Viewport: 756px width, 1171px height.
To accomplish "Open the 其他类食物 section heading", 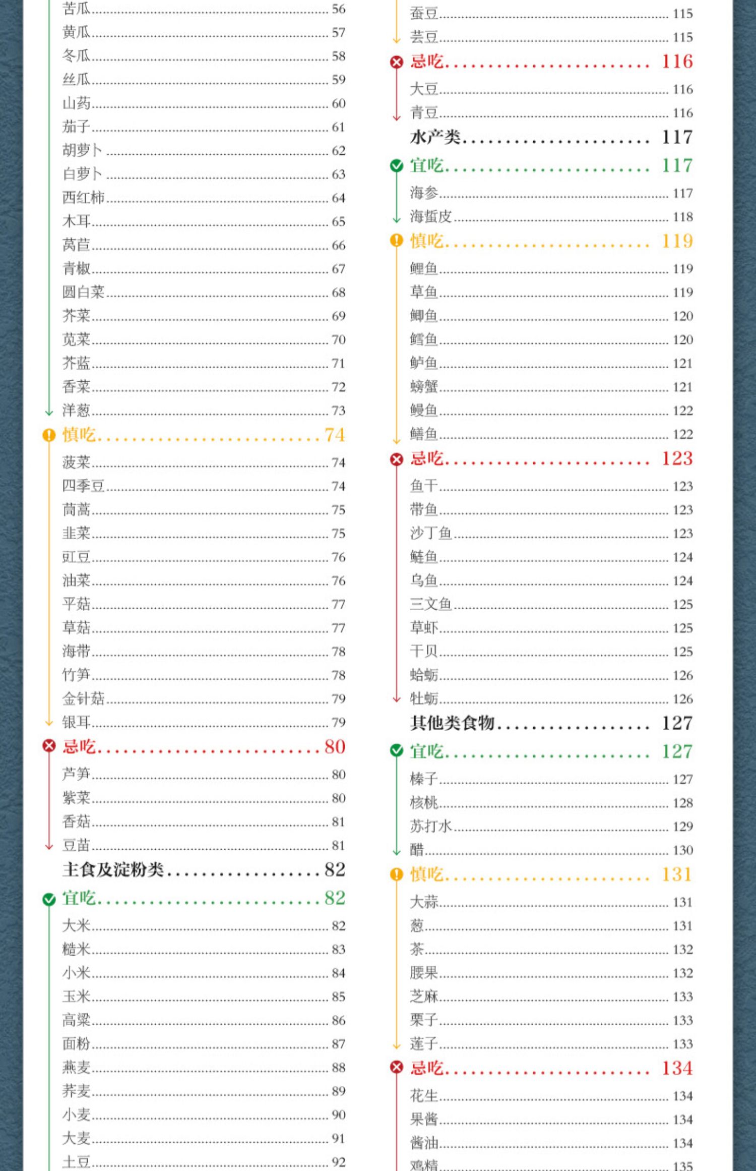I will pyautogui.click(x=551, y=723).
